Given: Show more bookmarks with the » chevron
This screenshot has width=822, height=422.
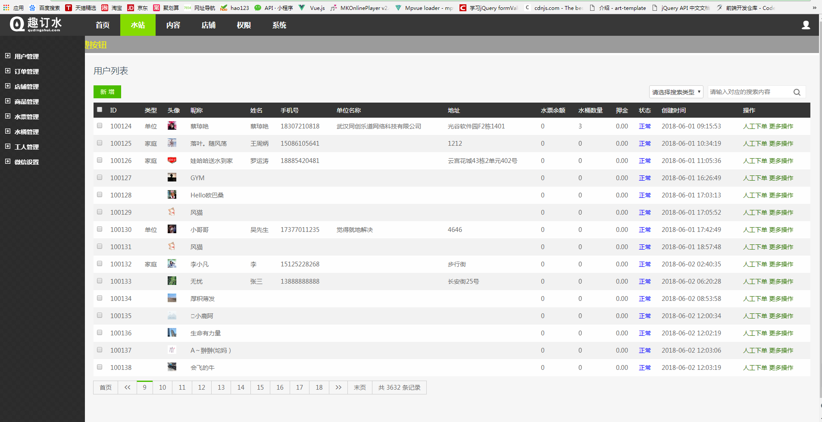Looking at the screenshot, I should pyautogui.click(x=814, y=8).
